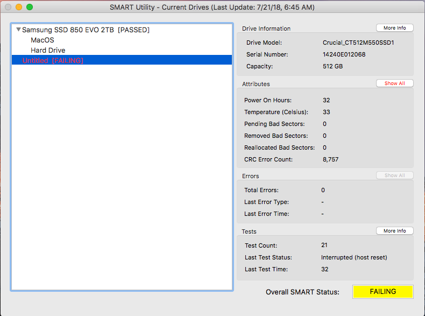425x316 pixels.
Task: Collapse the Samsung SSD 850 EVO tree
Action: [18, 29]
